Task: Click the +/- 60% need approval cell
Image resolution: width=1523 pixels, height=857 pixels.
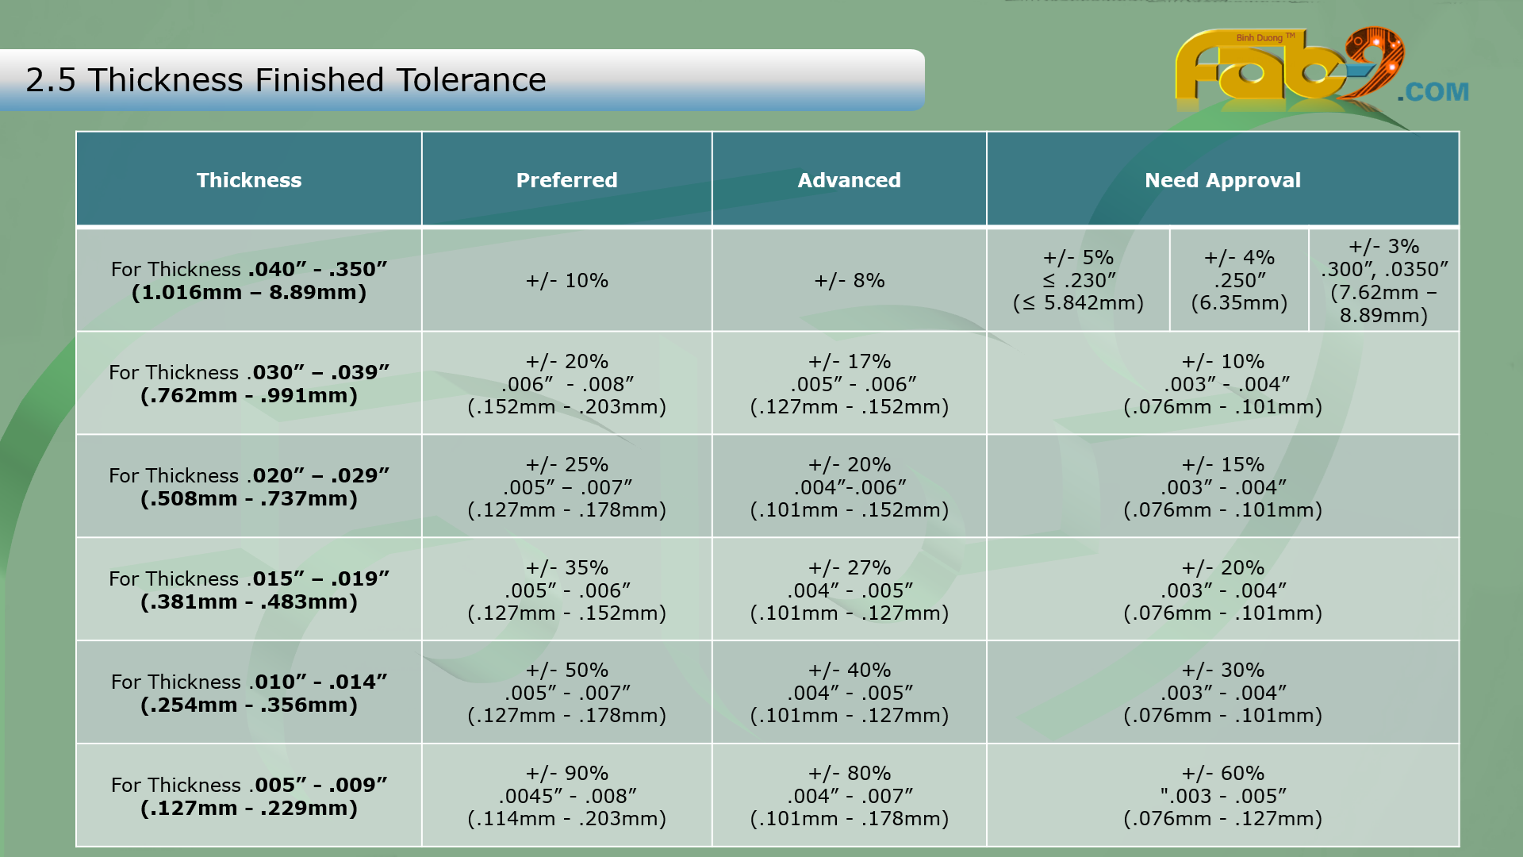Action: [1222, 795]
